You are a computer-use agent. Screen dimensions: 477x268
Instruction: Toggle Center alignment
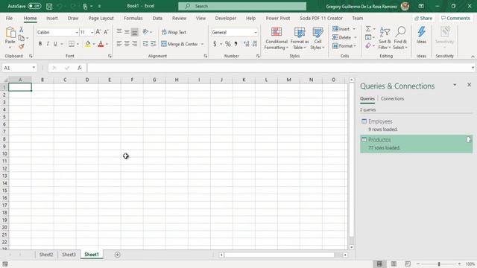[x=127, y=44]
